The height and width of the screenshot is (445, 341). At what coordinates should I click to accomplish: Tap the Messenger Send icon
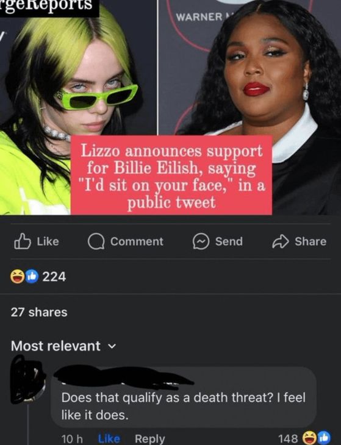pos(201,241)
